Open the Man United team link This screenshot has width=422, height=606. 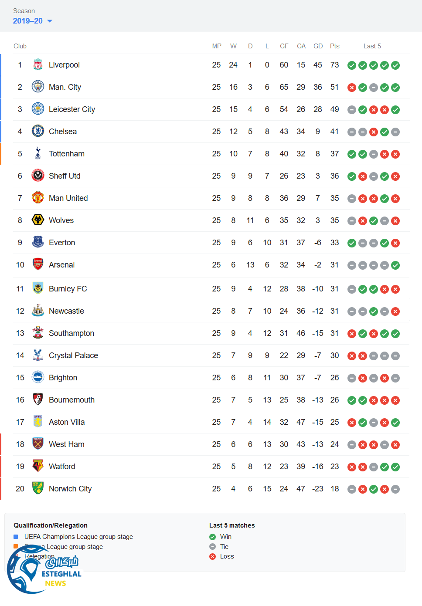click(68, 198)
